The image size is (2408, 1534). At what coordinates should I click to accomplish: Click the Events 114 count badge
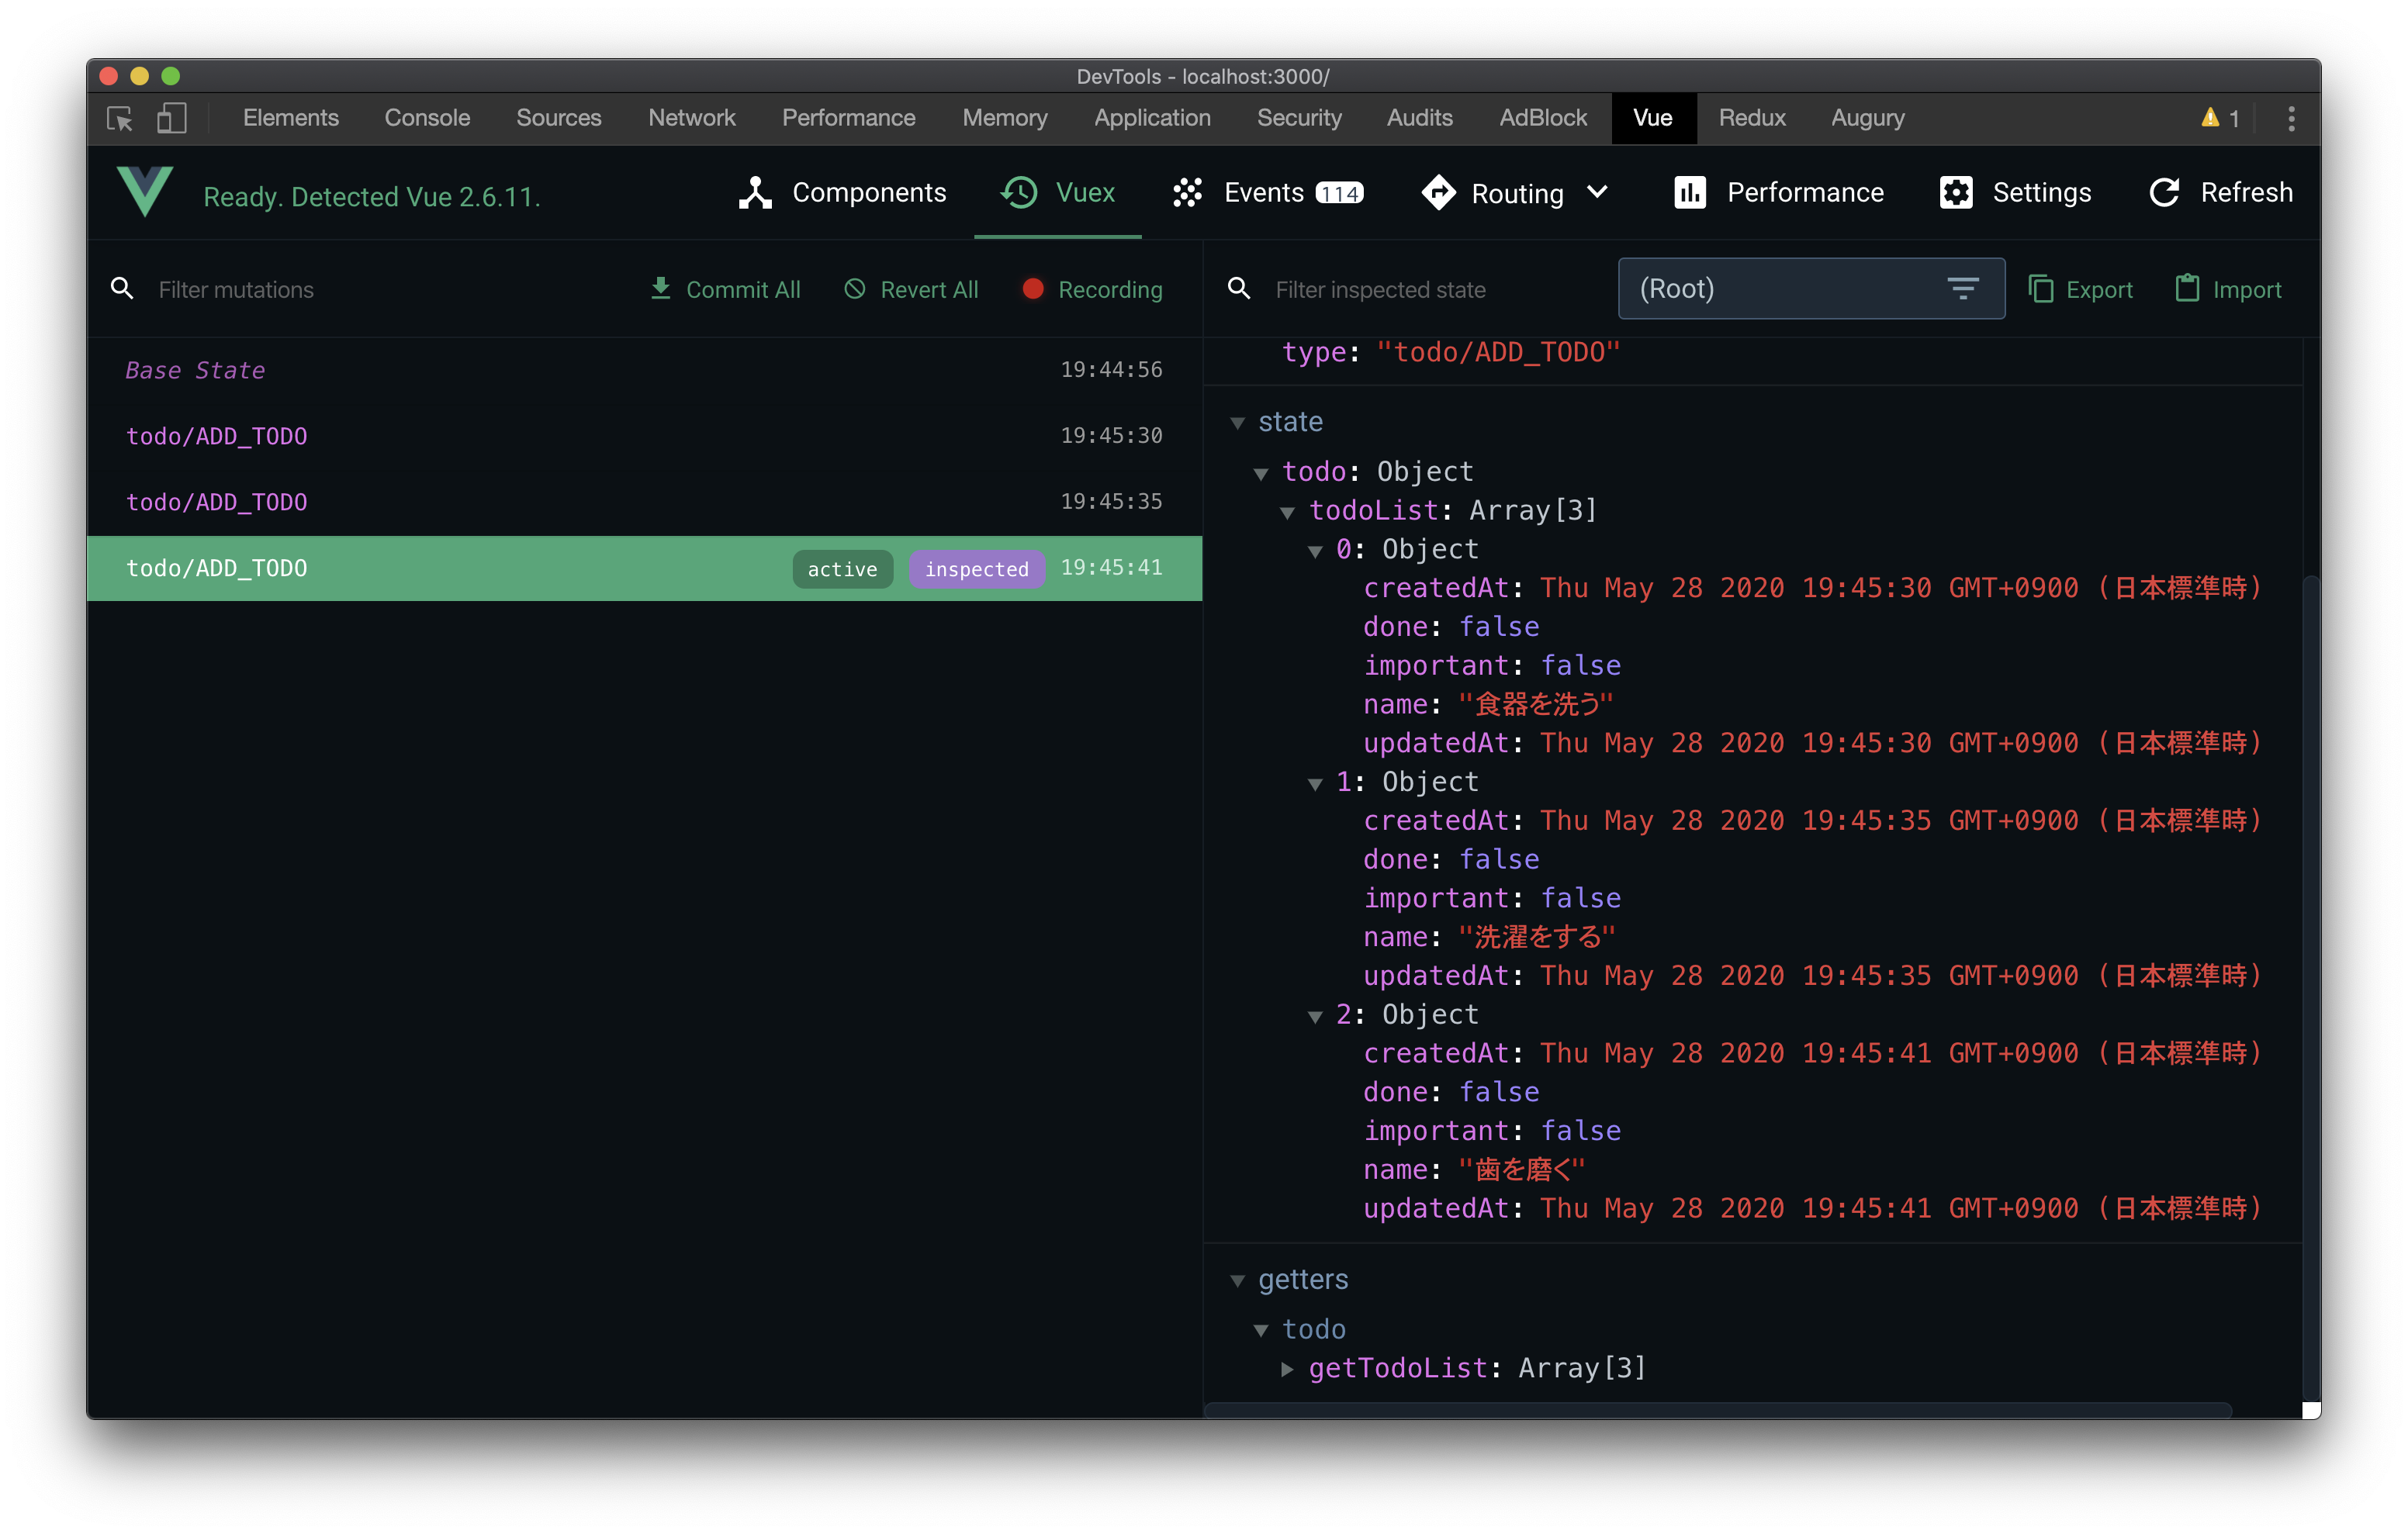(1340, 193)
